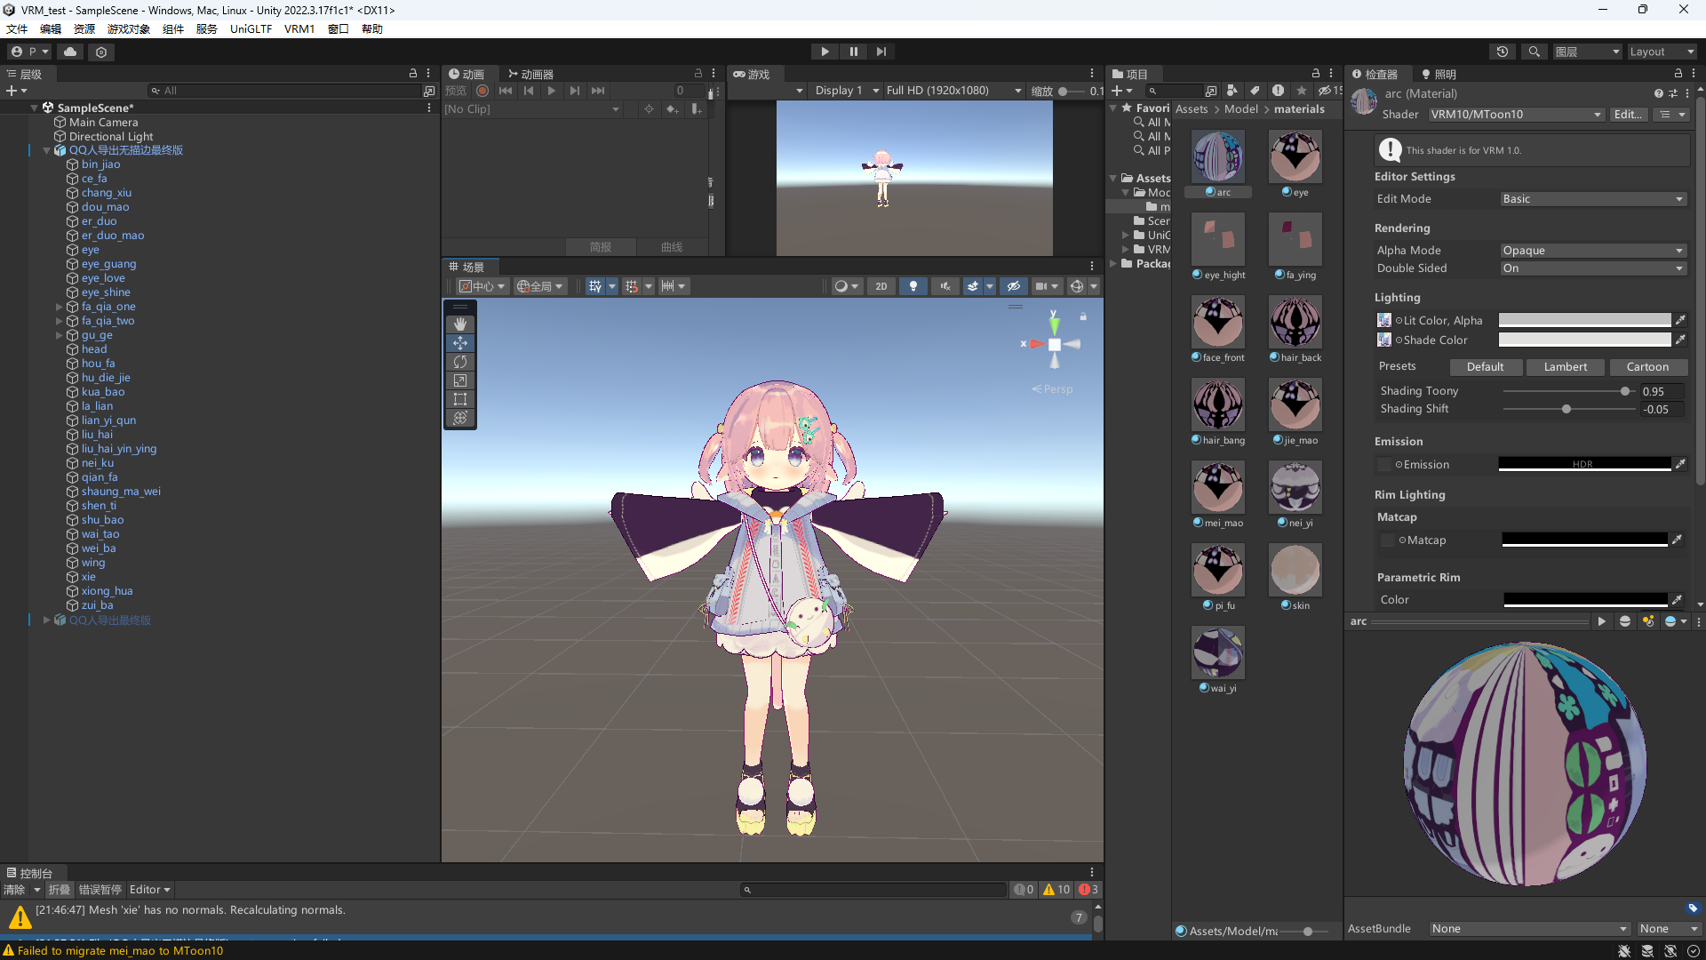Open the Alpha Mode Opaque dropdown
This screenshot has width=1706, height=960.
point(1592,251)
